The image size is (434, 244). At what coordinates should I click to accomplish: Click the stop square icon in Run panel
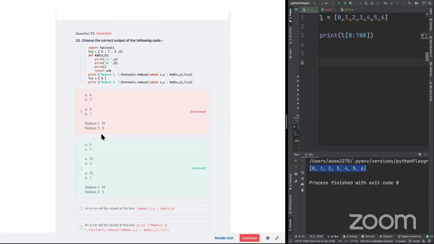[x=296, y=166]
